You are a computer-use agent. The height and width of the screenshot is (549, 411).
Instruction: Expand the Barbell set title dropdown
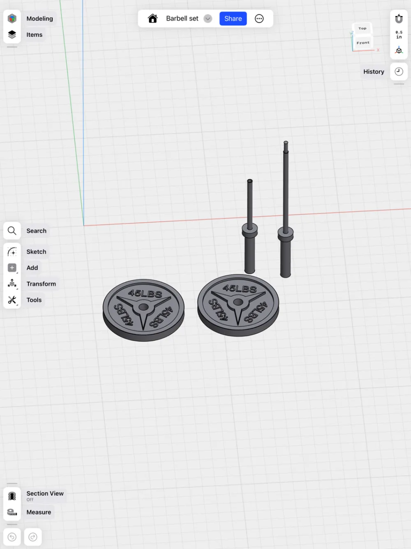(x=208, y=19)
